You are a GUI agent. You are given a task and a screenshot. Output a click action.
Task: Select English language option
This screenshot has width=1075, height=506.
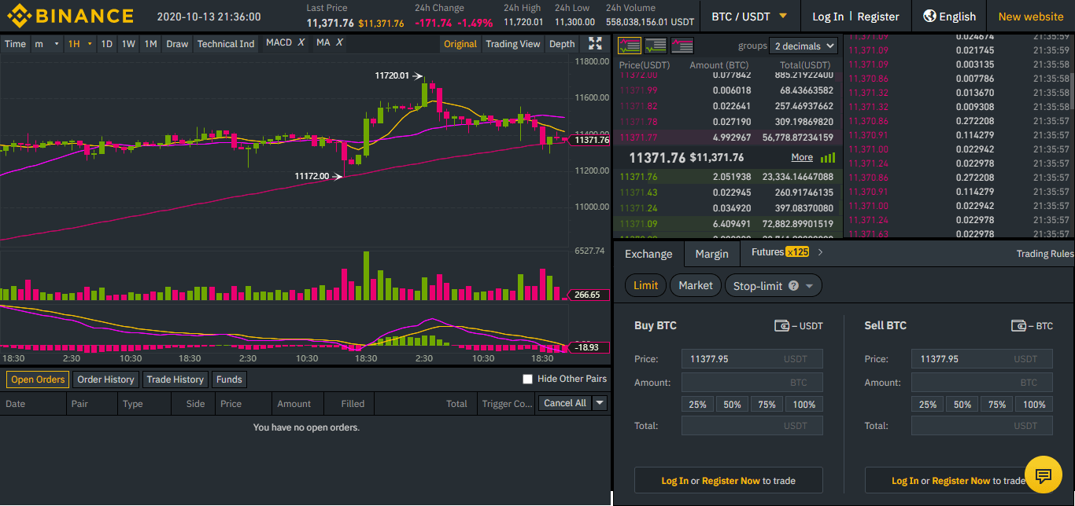pyautogui.click(x=957, y=16)
